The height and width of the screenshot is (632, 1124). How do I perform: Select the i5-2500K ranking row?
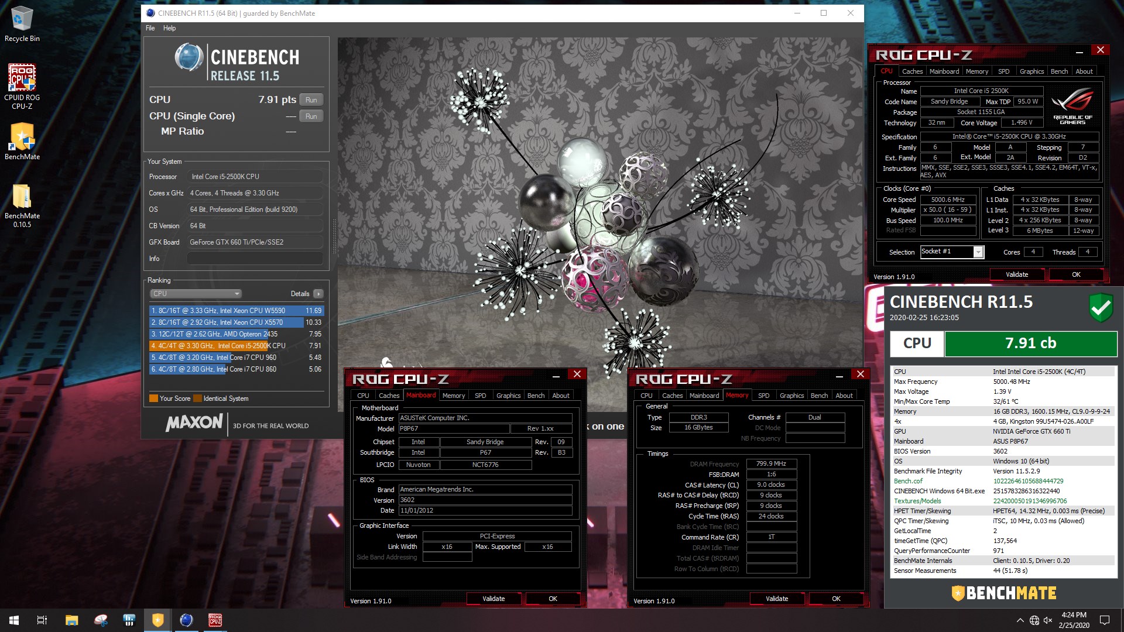[x=237, y=346]
